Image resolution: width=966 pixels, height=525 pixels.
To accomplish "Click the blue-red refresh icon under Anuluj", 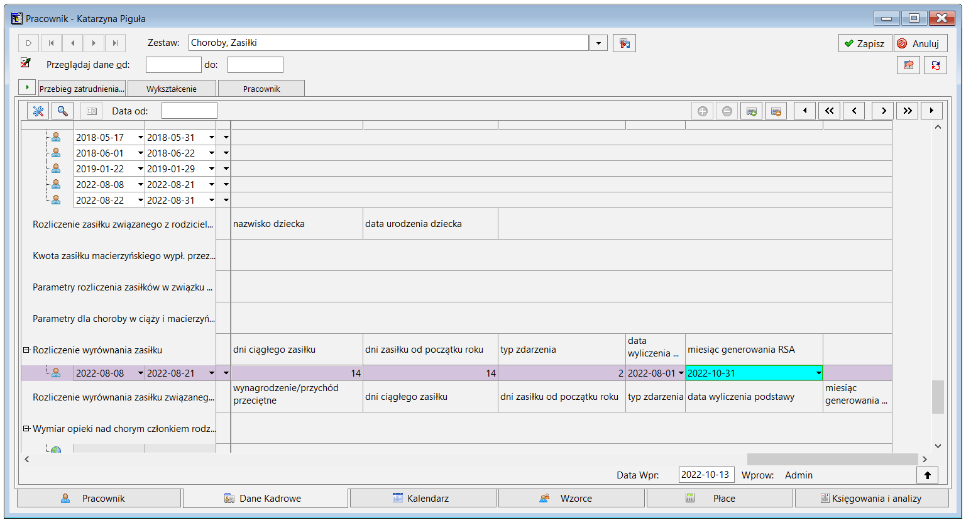I will (936, 65).
